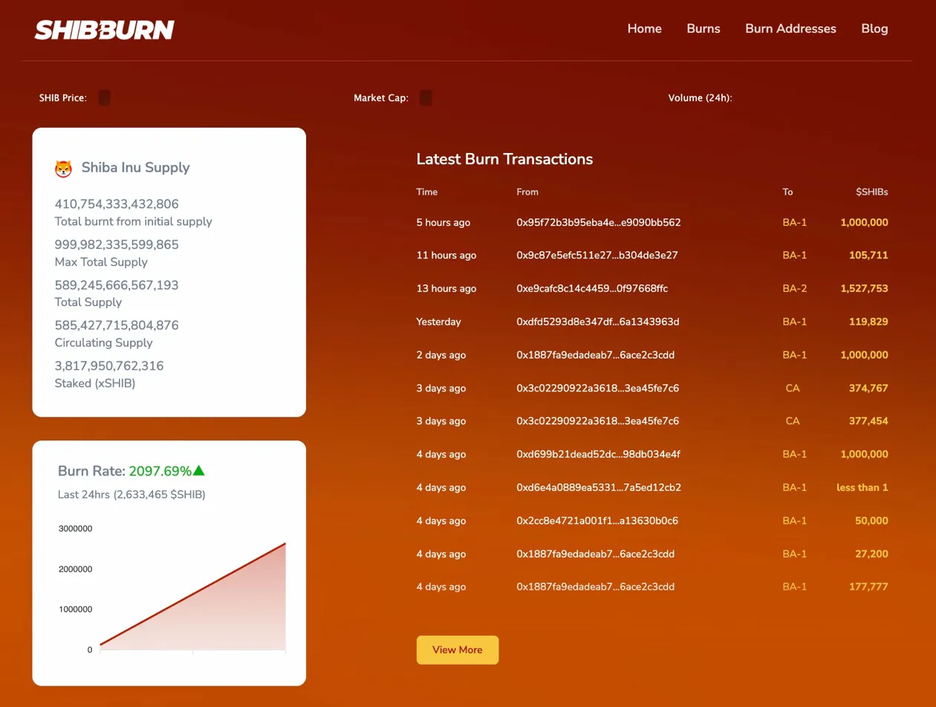Go to the Burns page
The height and width of the screenshot is (707, 936).
click(703, 29)
